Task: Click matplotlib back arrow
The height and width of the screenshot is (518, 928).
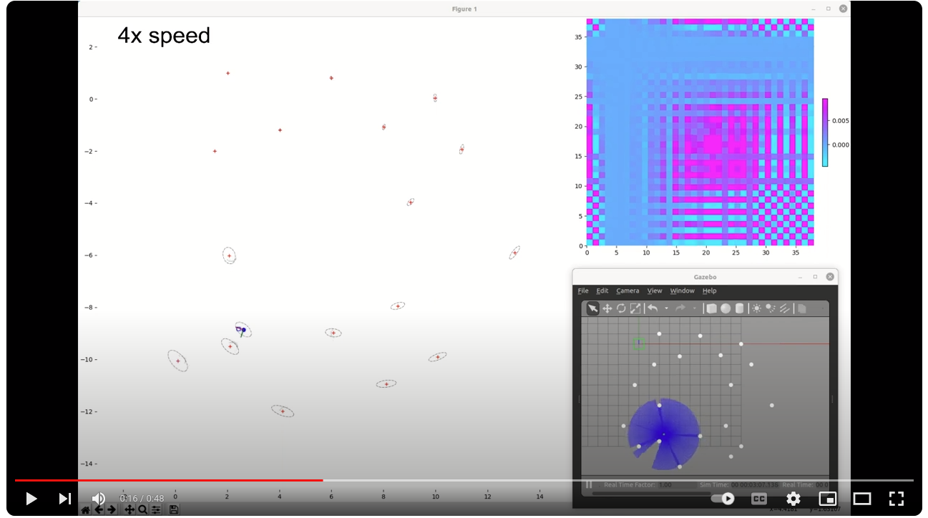Action: pos(99,510)
